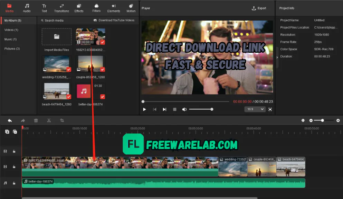Collapse the Project Info panel chevron
Image resolution: width=343 pixels, height=199 pixels.
coord(277,58)
